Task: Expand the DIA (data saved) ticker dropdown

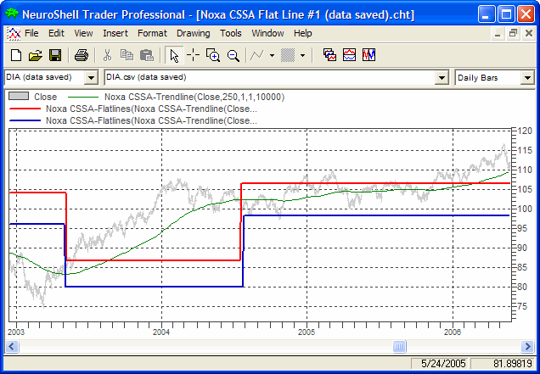Action: pyautogui.click(x=91, y=78)
